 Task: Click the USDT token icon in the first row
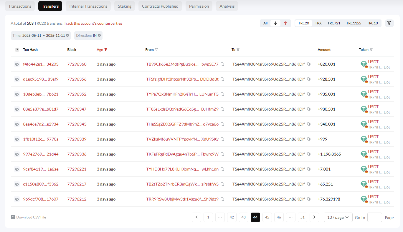click(364, 64)
